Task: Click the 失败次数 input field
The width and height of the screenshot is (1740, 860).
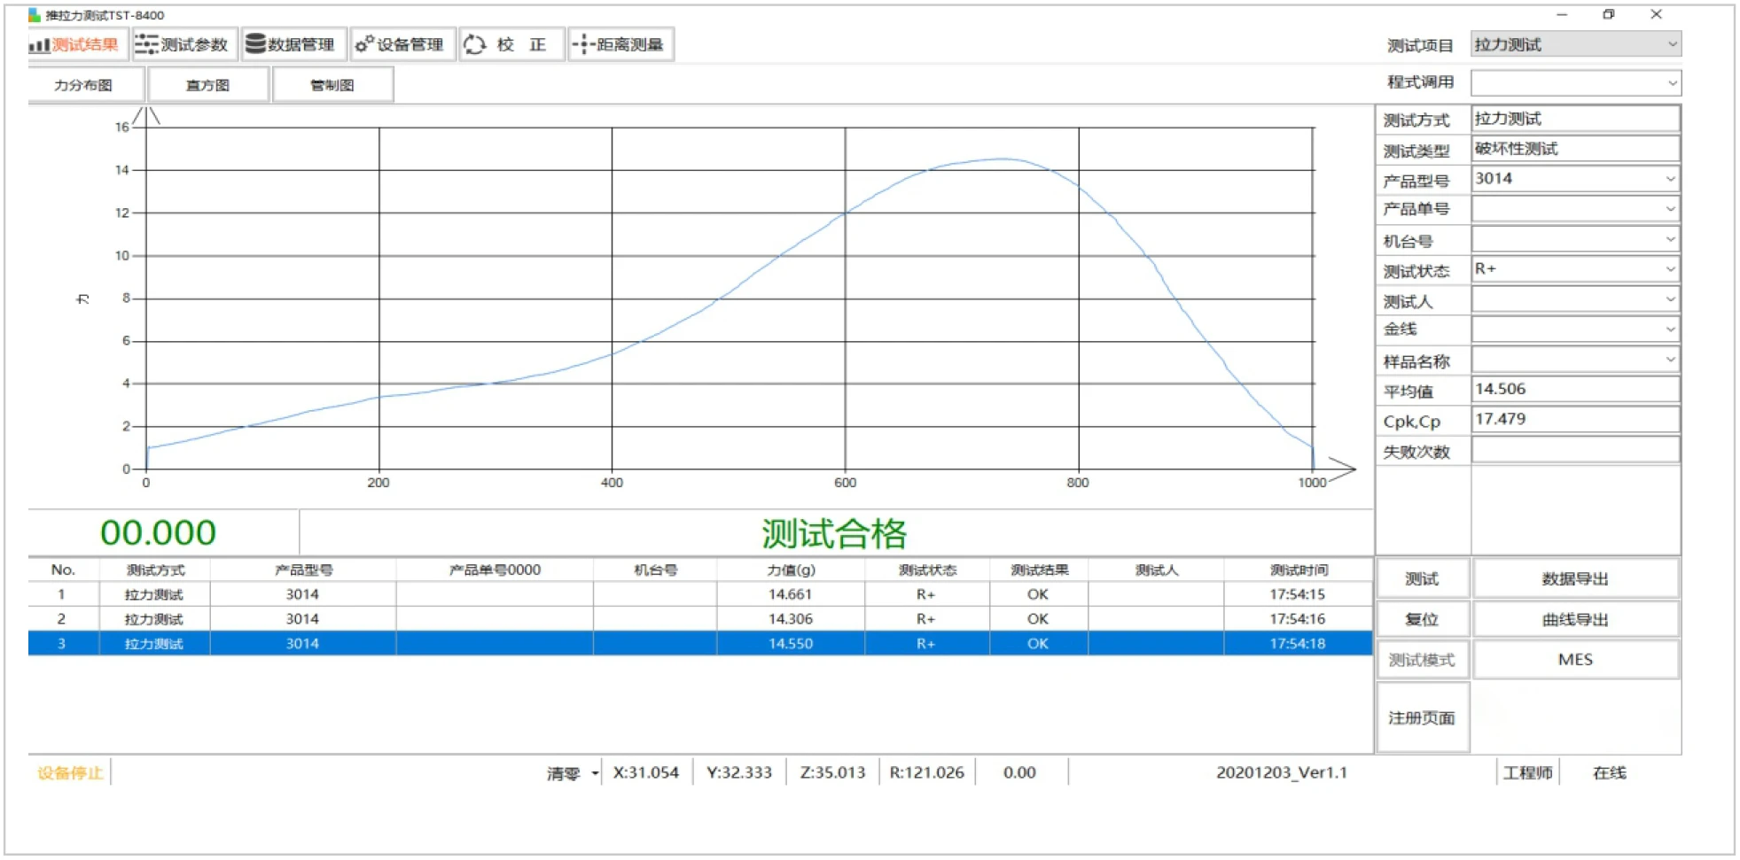Action: (x=1574, y=451)
